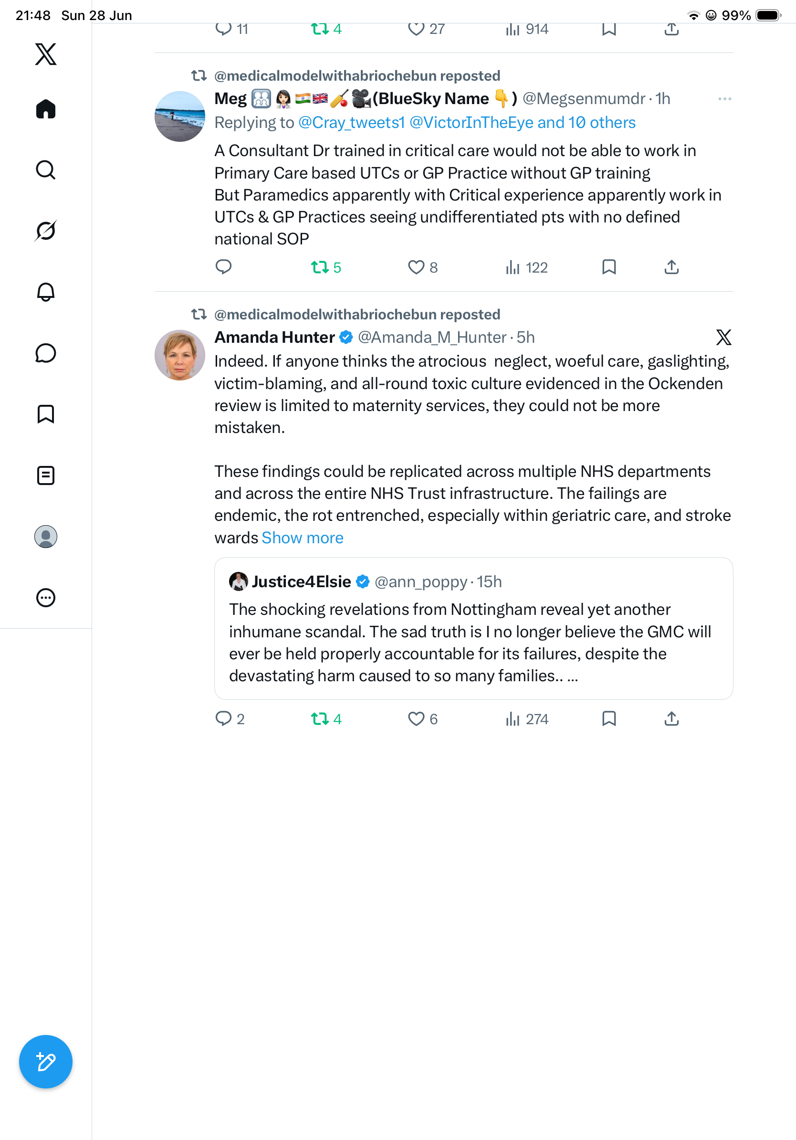Open the Home feed from sidebar
The width and height of the screenshot is (796, 1140).
tap(46, 109)
